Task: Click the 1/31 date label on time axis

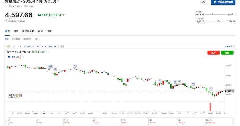Action: (105, 113)
